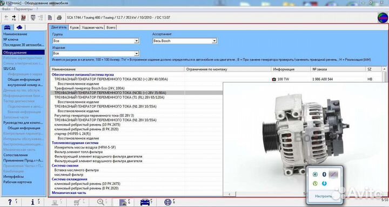Open the Bosch logo icon at top right

coord(383,18)
